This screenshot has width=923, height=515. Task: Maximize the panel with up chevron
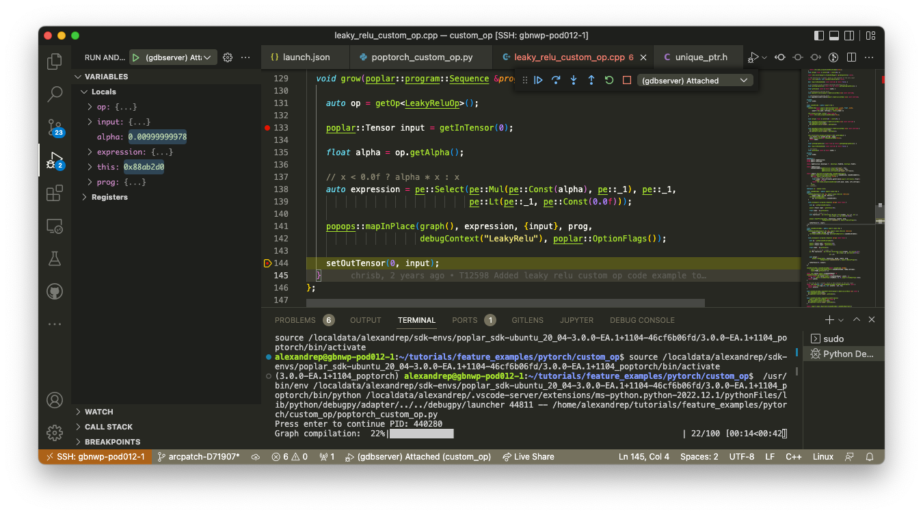point(856,319)
